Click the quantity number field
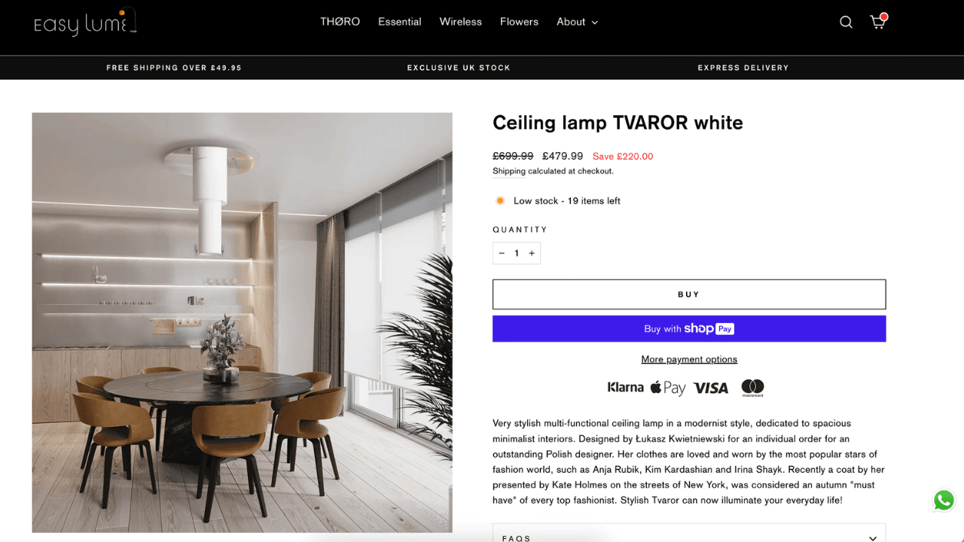Viewport: 964px width, 542px height. [517, 253]
